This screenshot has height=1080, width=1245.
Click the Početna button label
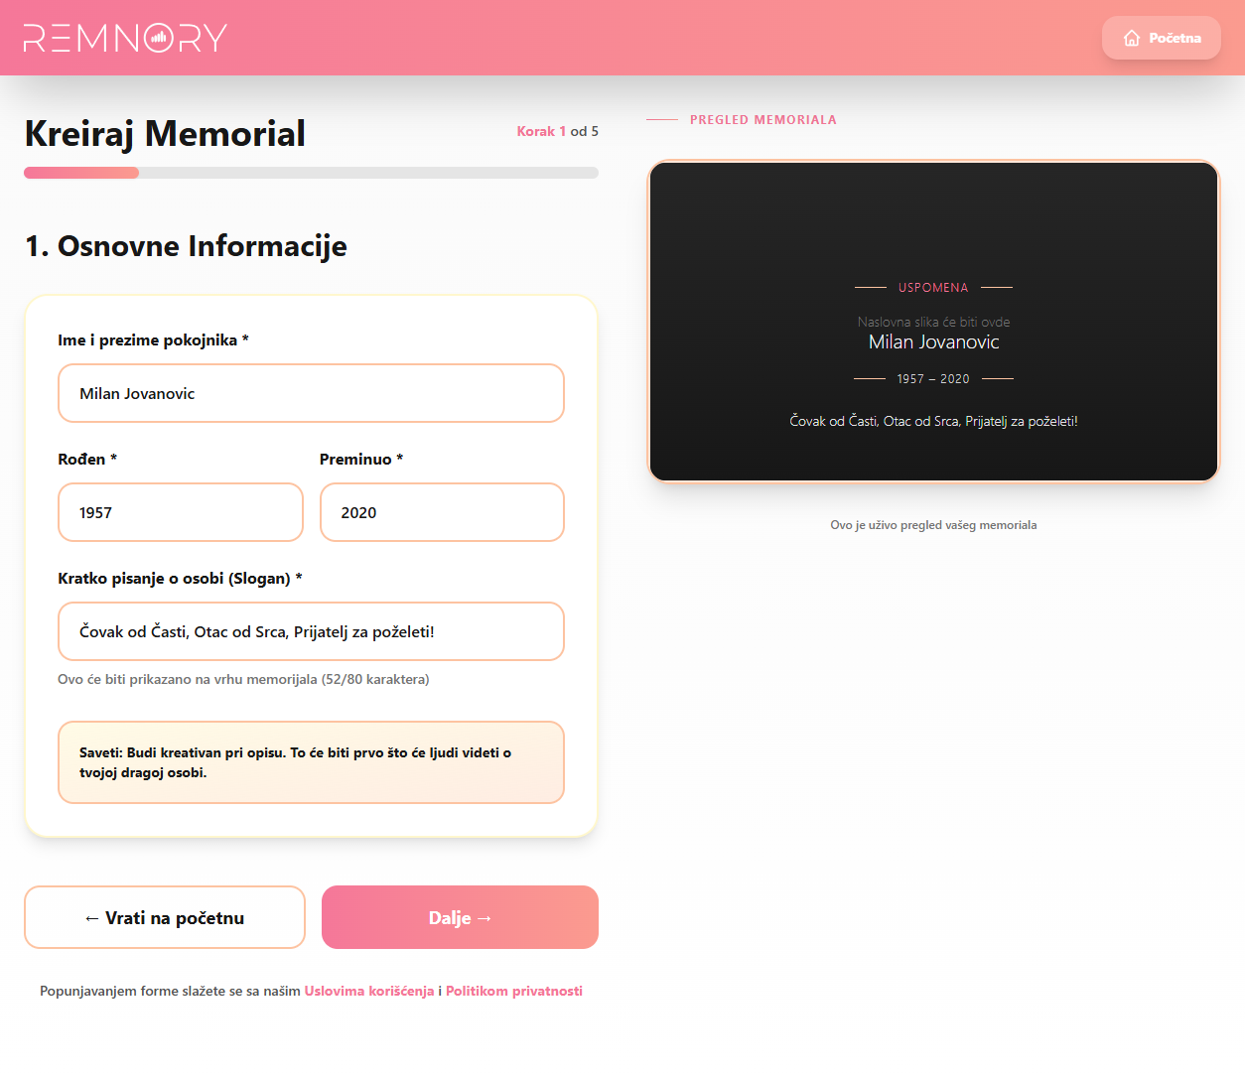tap(1175, 38)
